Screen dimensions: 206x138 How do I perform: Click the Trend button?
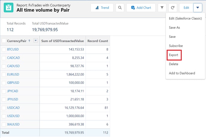[x=102, y=8]
